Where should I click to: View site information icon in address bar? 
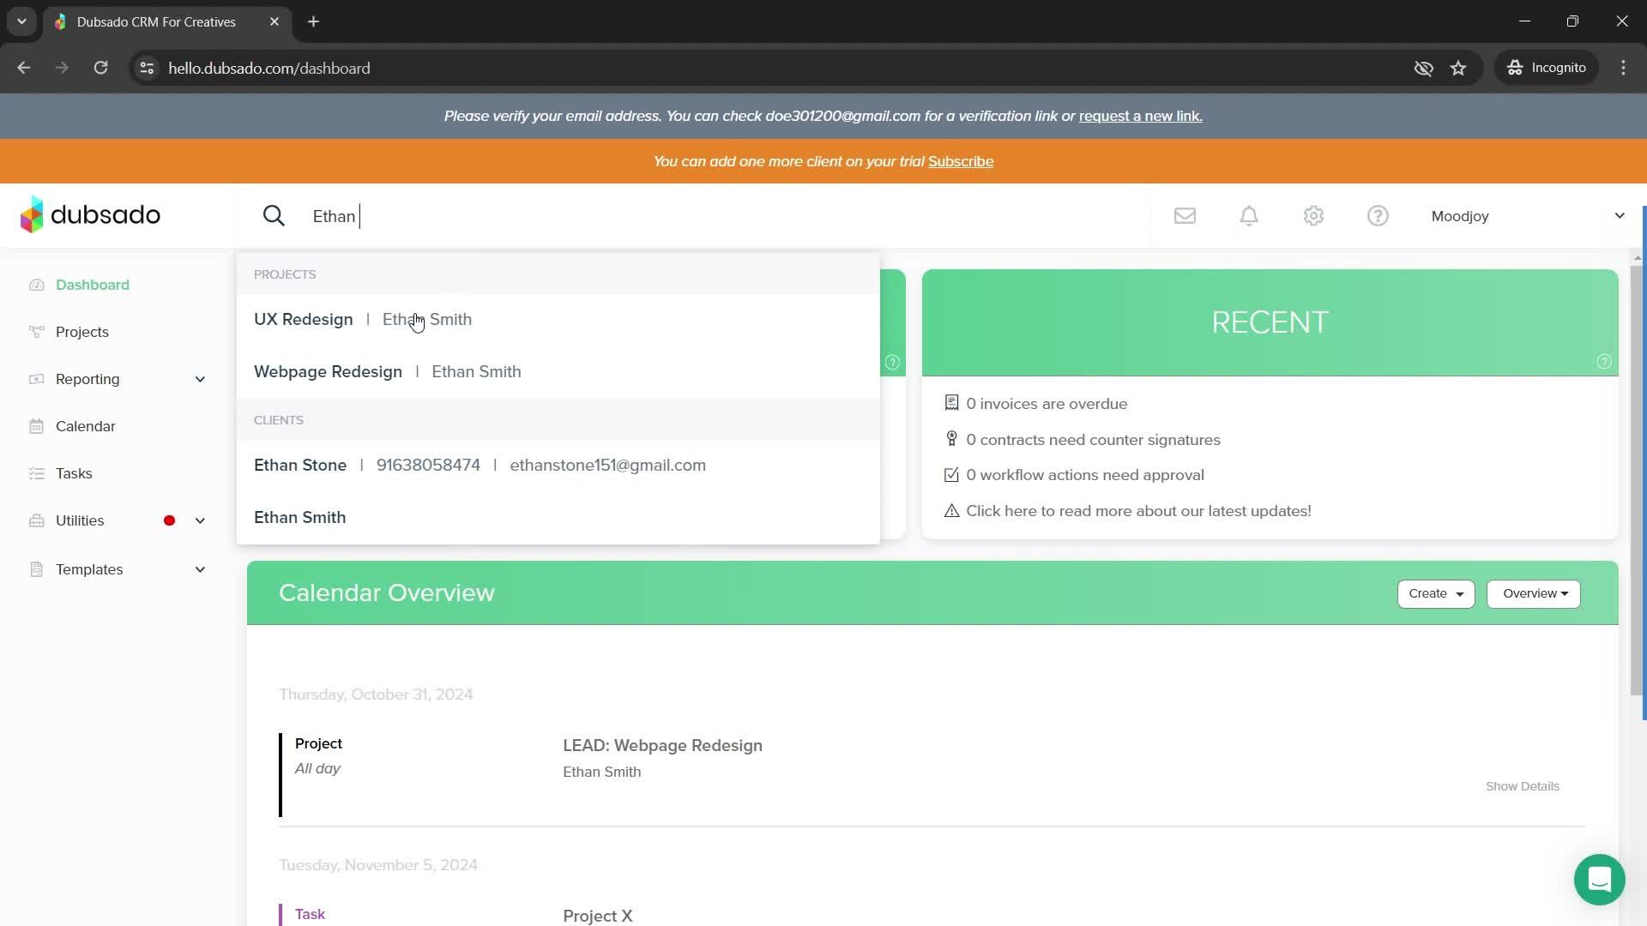coord(147,68)
